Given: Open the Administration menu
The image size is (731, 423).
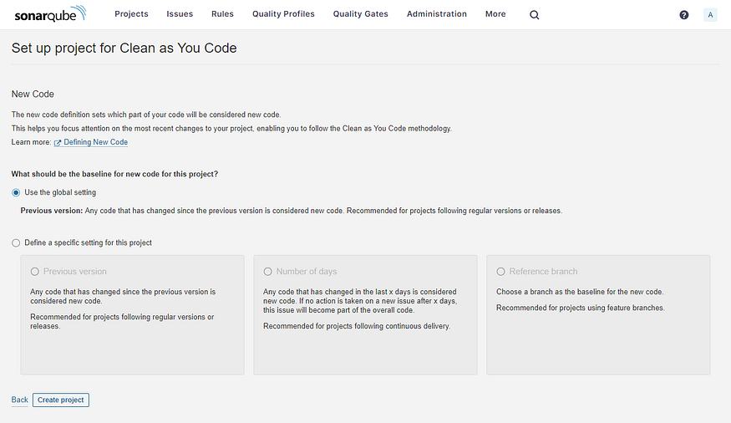Looking at the screenshot, I should coord(436,14).
